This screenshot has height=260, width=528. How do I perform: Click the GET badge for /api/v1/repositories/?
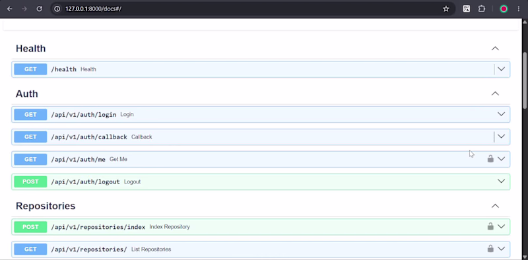30,249
